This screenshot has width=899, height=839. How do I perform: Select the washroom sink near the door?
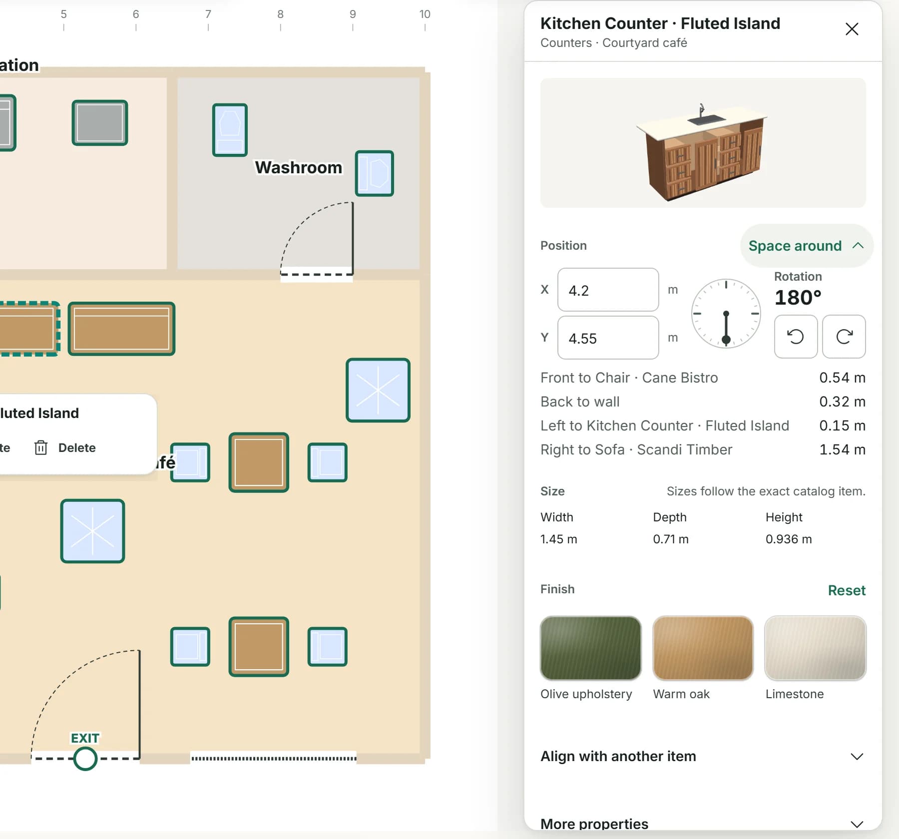coord(375,173)
